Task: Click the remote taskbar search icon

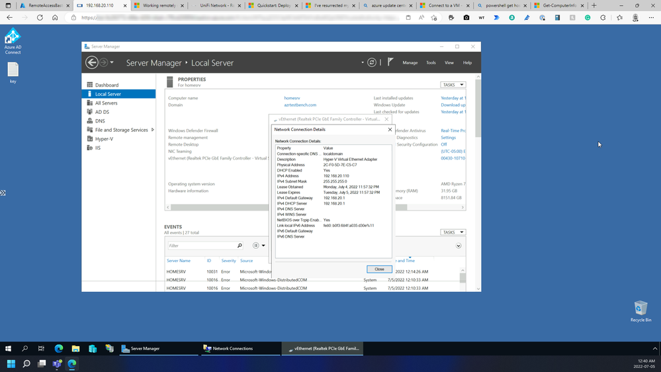Action: click(x=25, y=348)
